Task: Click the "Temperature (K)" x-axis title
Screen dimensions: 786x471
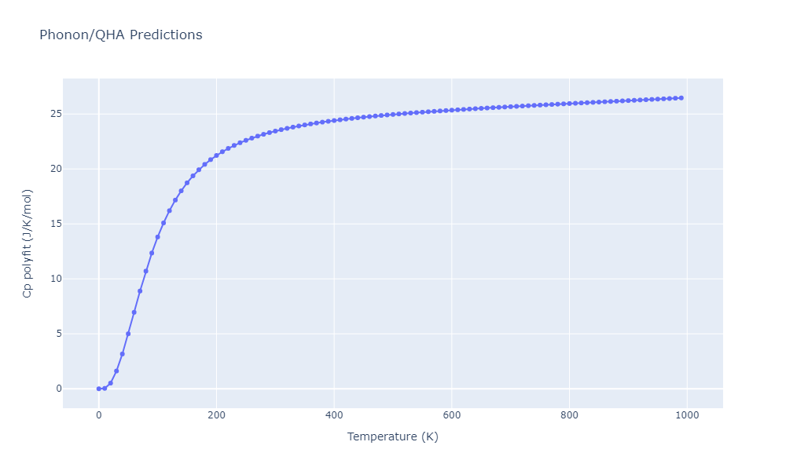Action: tap(392, 436)
